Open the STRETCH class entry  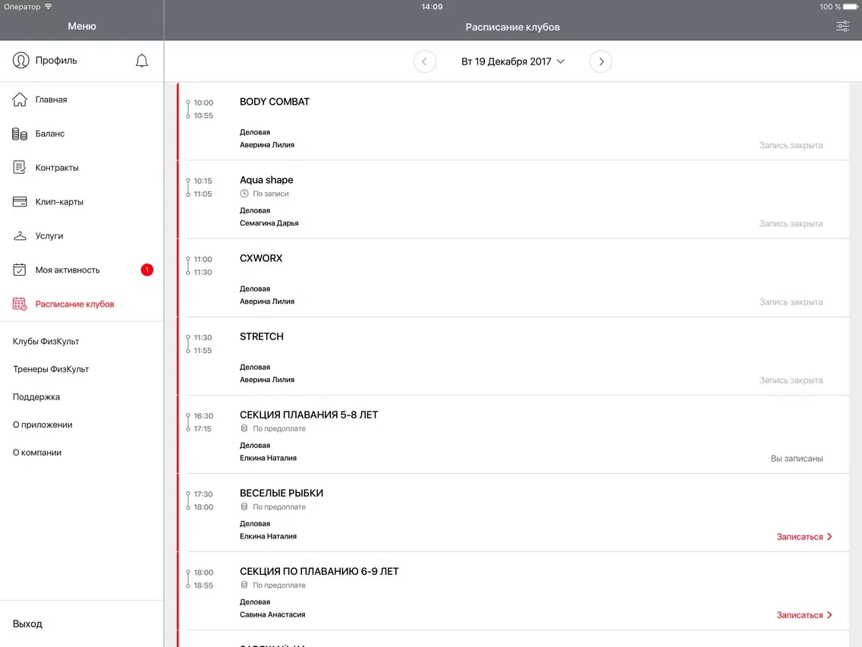pos(514,356)
